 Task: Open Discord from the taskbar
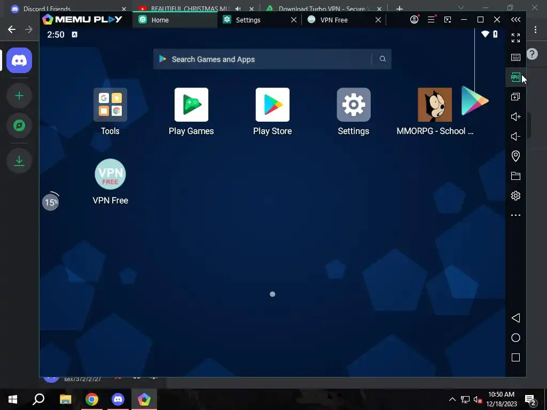click(118, 399)
